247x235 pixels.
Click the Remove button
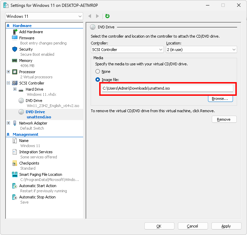pos(224,119)
